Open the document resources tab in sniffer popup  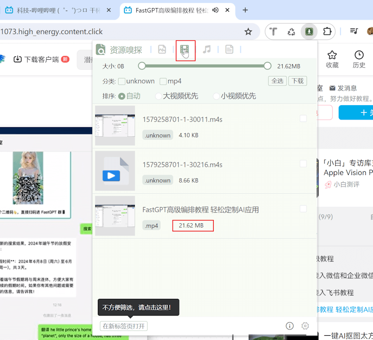pyautogui.click(x=230, y=49)
